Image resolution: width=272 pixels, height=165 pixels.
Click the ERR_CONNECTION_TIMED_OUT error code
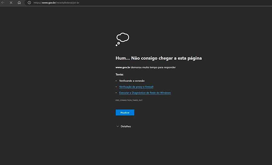[129, 100]
